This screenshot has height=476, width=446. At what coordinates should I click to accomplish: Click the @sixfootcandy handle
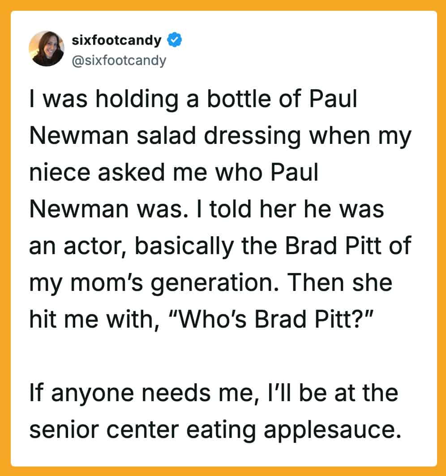tap(119, 60)
